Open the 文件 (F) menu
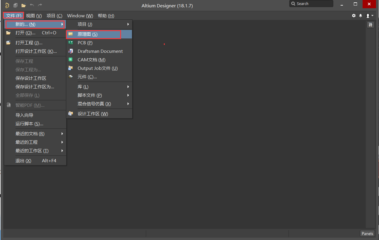 click(14, 16)
